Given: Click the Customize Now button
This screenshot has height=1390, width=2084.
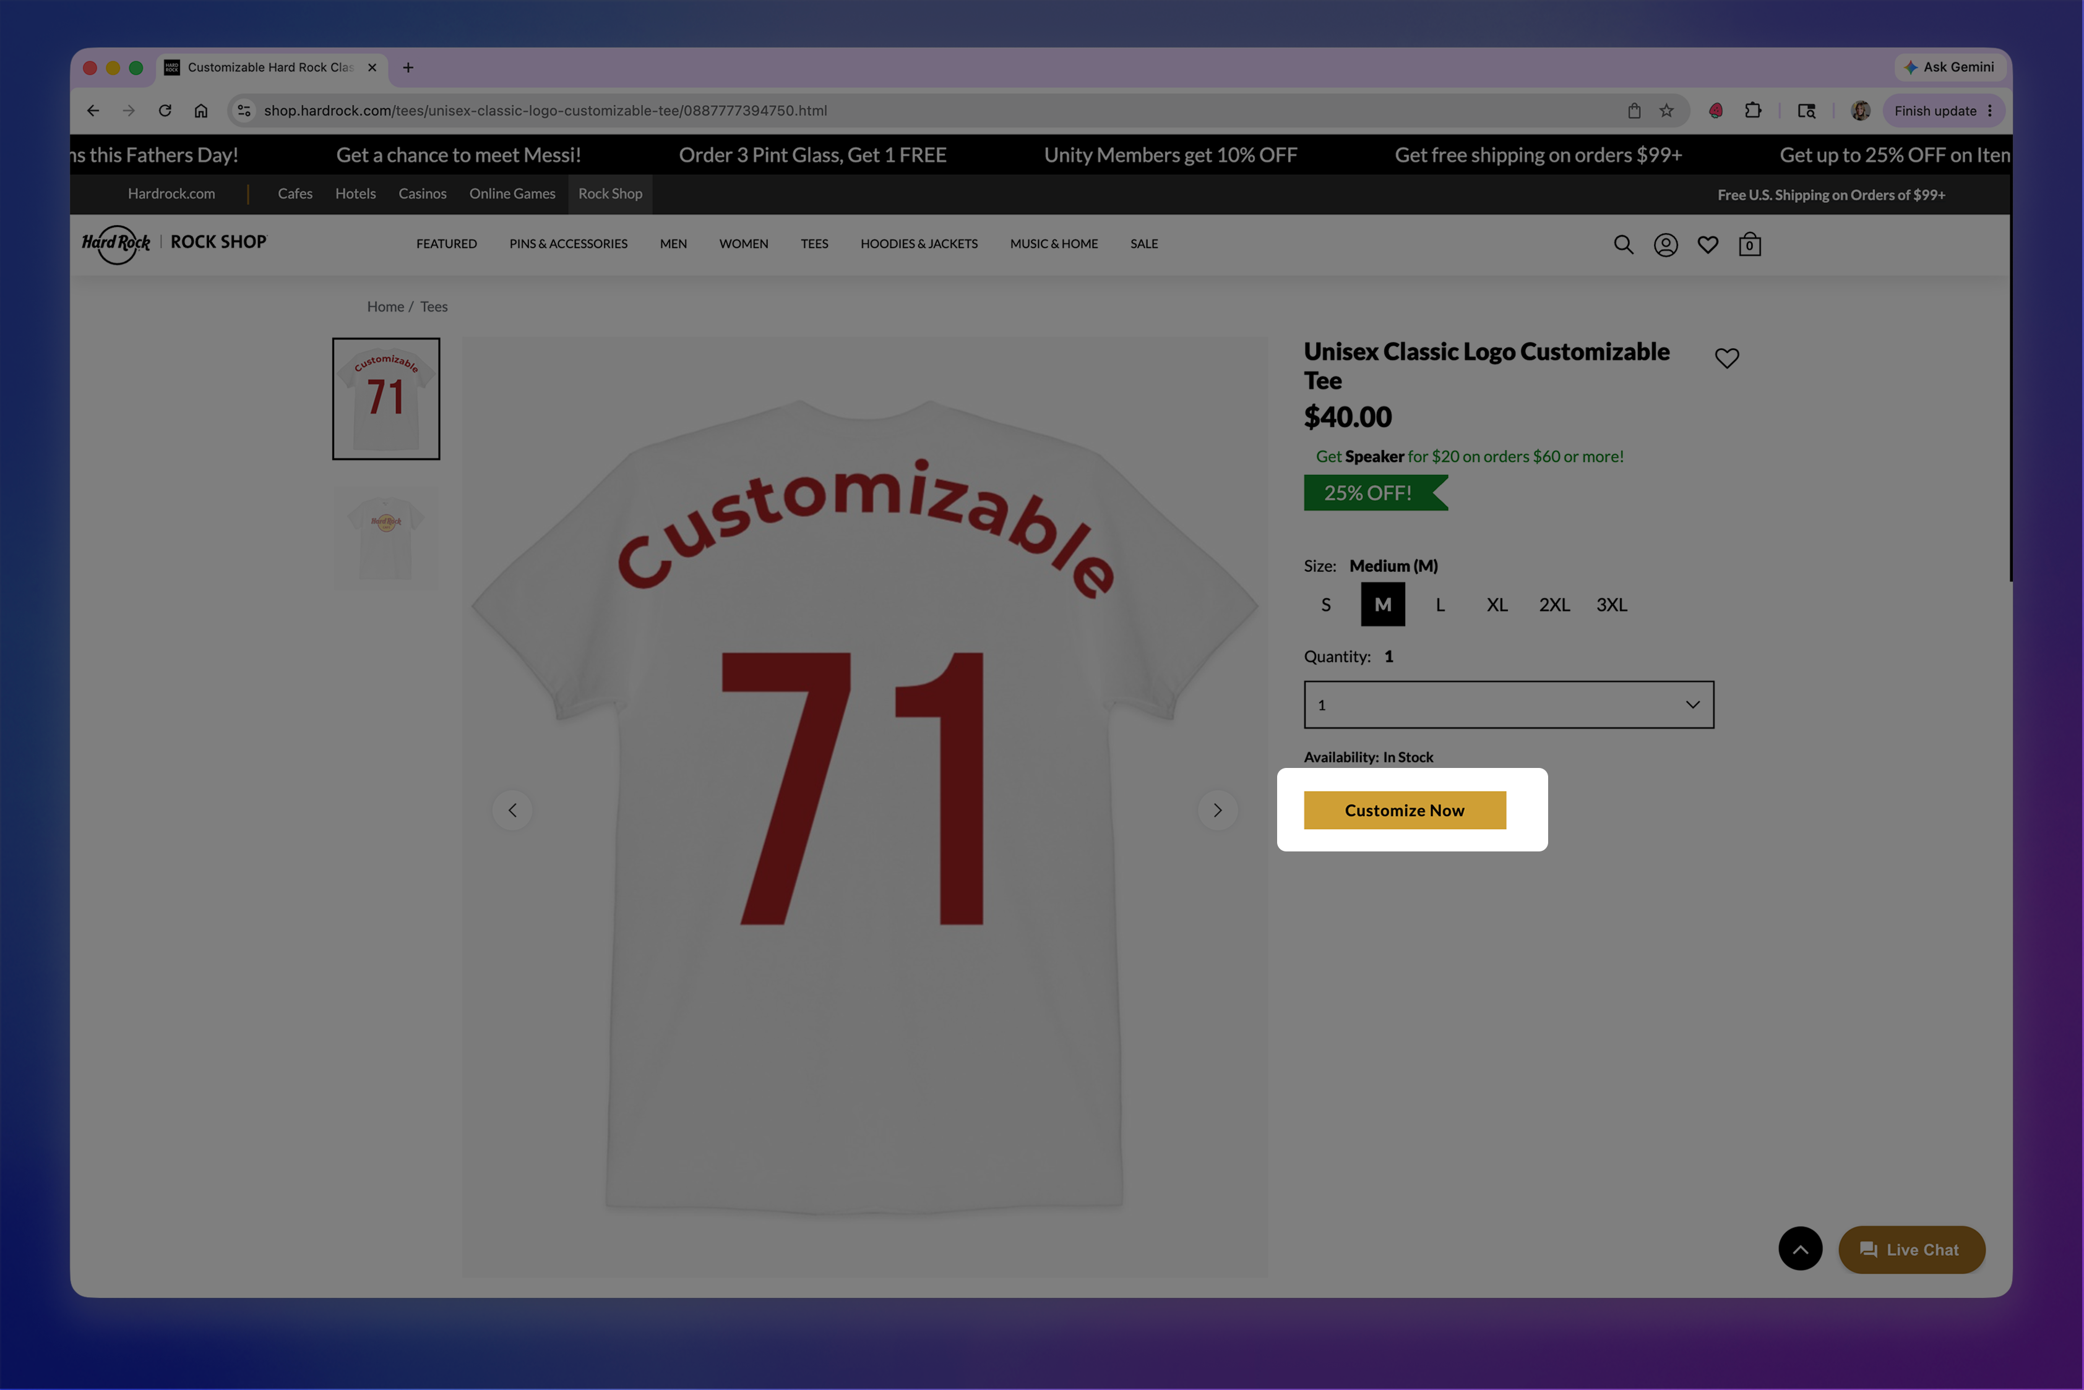Looking at the screenshot, I should pos(1405,810).
